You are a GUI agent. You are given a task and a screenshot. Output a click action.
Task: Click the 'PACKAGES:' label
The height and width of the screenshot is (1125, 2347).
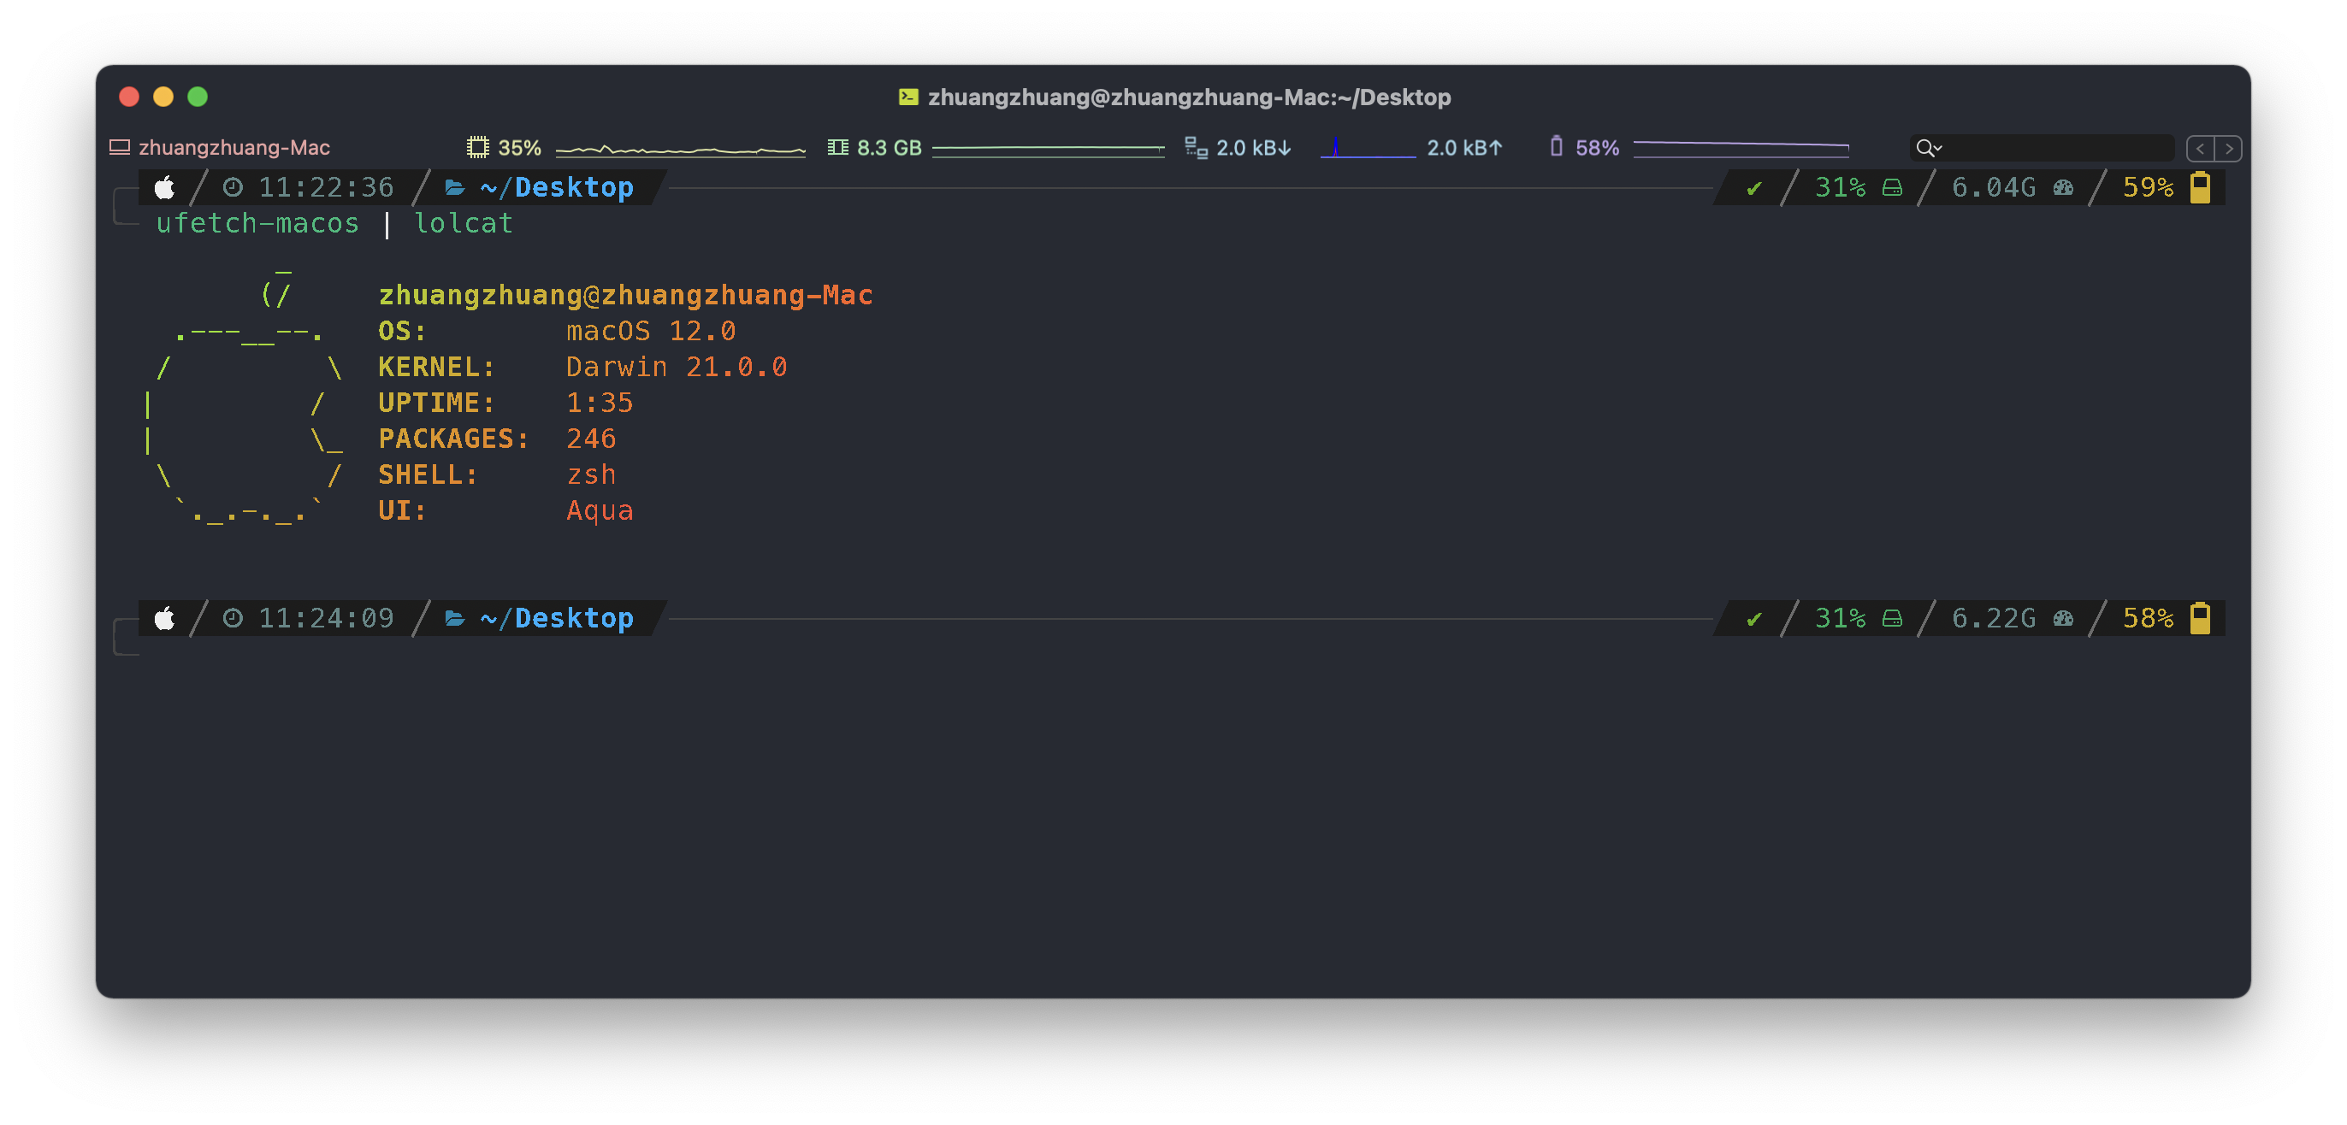[x=453, y=439]
